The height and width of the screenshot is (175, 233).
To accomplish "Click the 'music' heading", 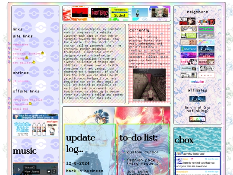I will point(25,151).
